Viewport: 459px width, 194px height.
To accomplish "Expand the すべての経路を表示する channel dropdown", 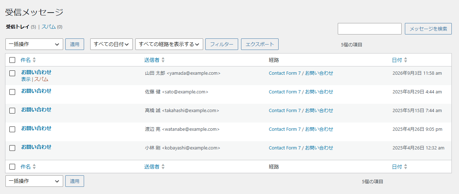I will tap(169, 44).
